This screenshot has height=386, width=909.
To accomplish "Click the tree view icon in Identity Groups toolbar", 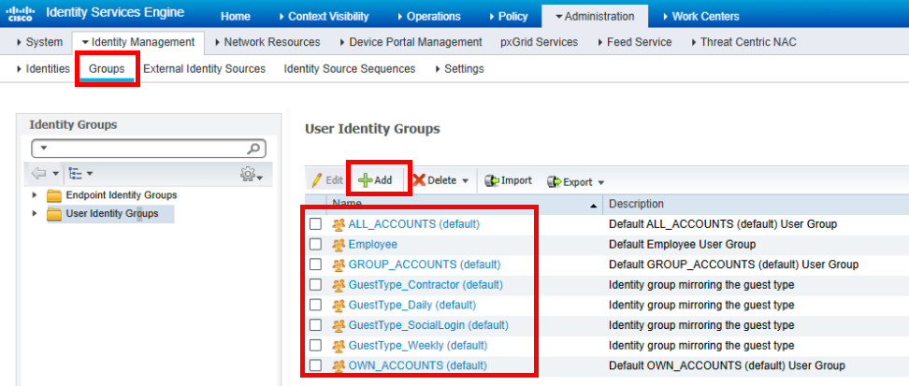I will (x=76, y=174).
